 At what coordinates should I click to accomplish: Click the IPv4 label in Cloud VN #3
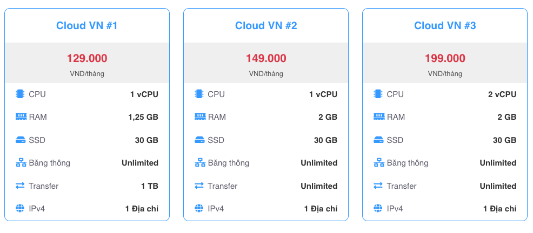click(395, 209)
